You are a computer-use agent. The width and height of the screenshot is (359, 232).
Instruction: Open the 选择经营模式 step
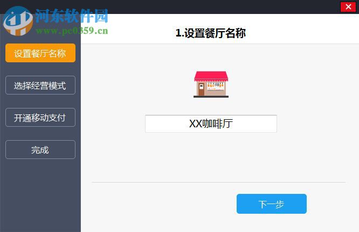pos(40,85)
